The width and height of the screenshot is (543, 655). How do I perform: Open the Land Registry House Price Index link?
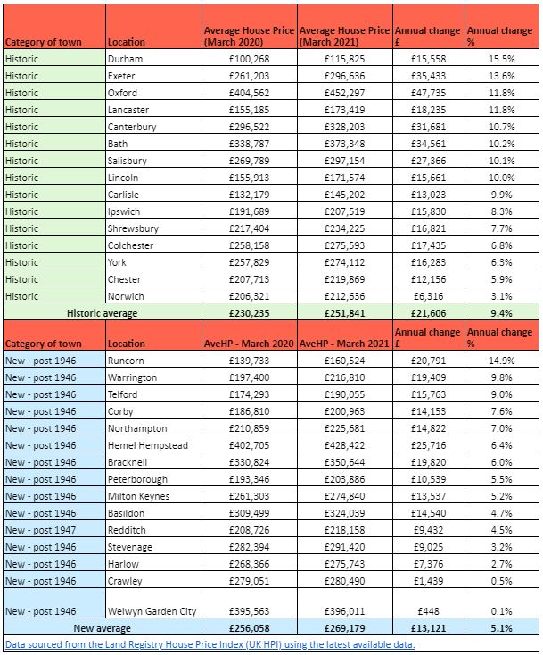point(210,644)
